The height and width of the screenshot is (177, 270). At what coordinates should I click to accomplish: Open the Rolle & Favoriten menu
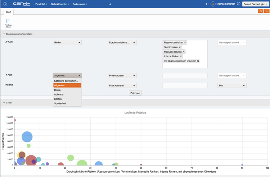(x=60, y=4)
